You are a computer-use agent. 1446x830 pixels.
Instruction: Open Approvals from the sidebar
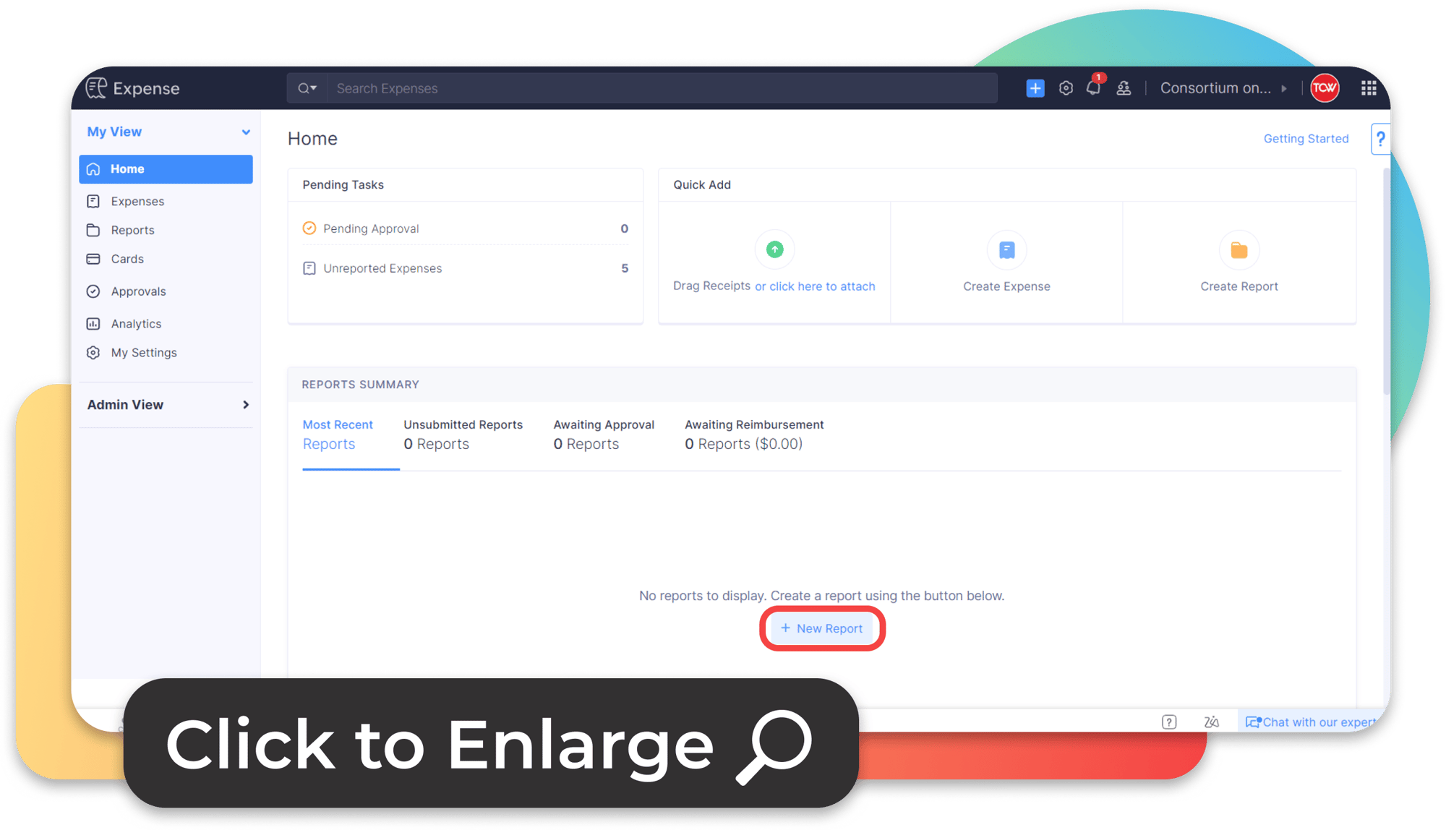[x=137, y=291]
